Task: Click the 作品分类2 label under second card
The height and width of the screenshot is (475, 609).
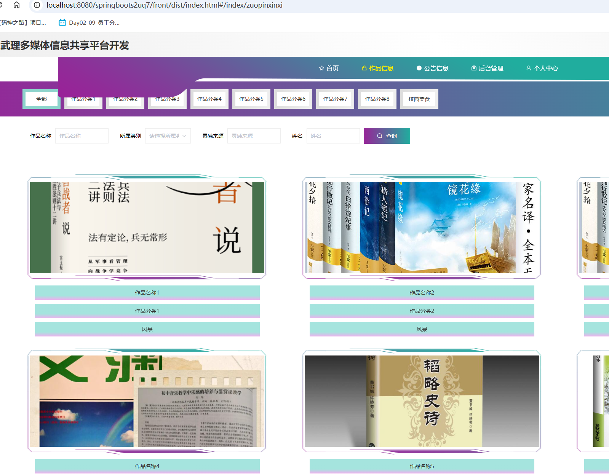Action: (422, 311)
